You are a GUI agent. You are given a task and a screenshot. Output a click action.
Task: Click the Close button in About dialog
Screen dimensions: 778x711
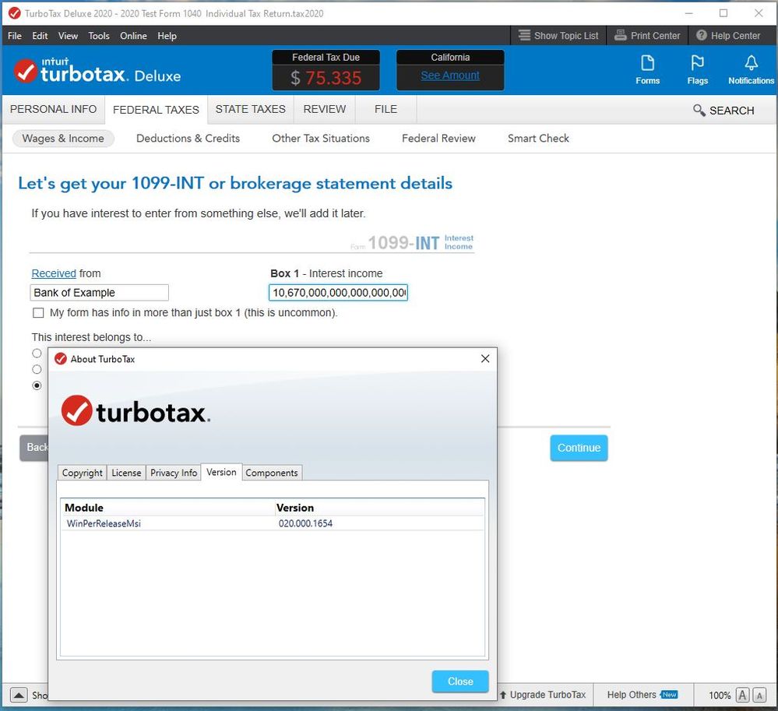460,681
